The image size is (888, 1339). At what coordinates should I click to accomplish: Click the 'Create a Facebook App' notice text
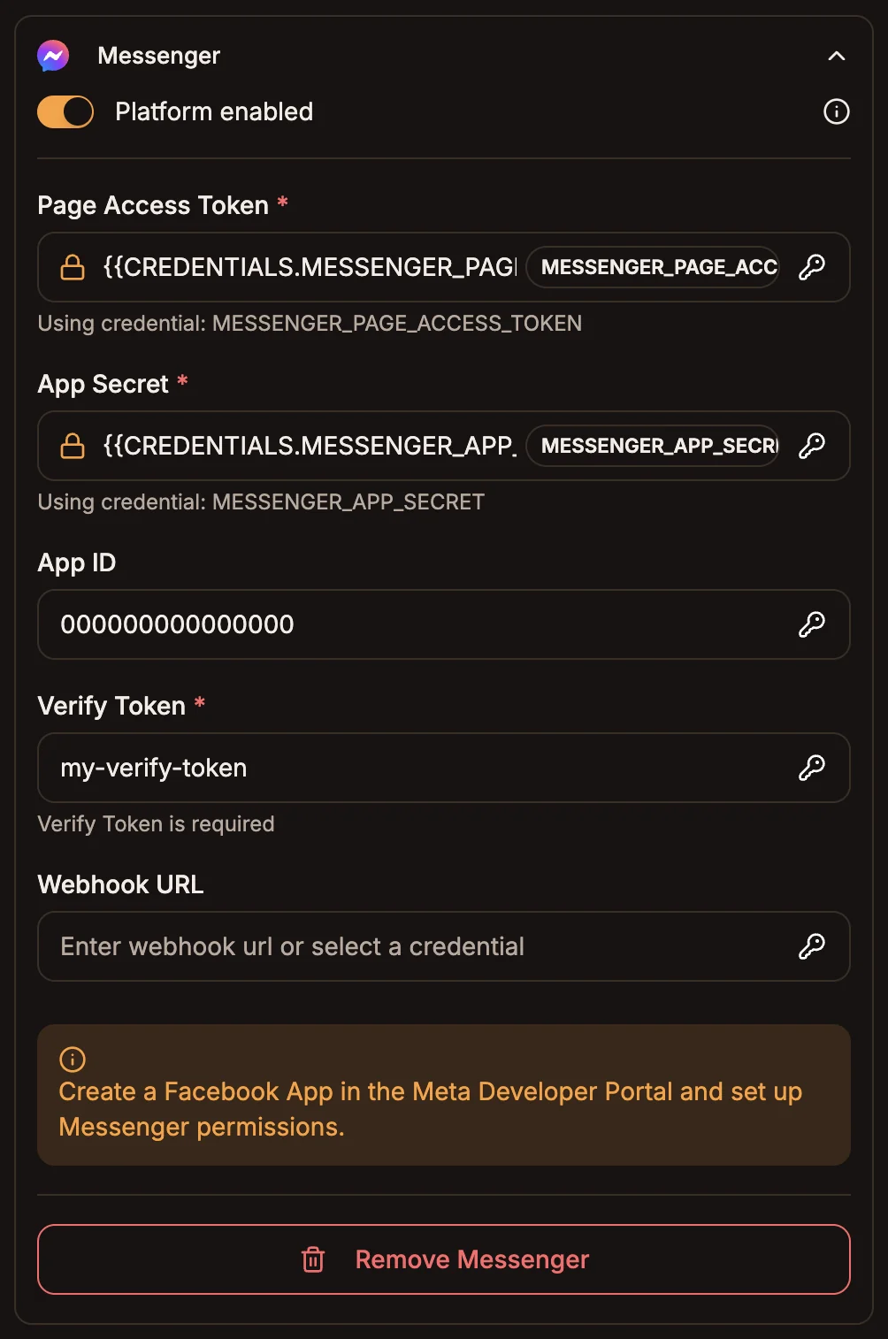coord(430,1109)
